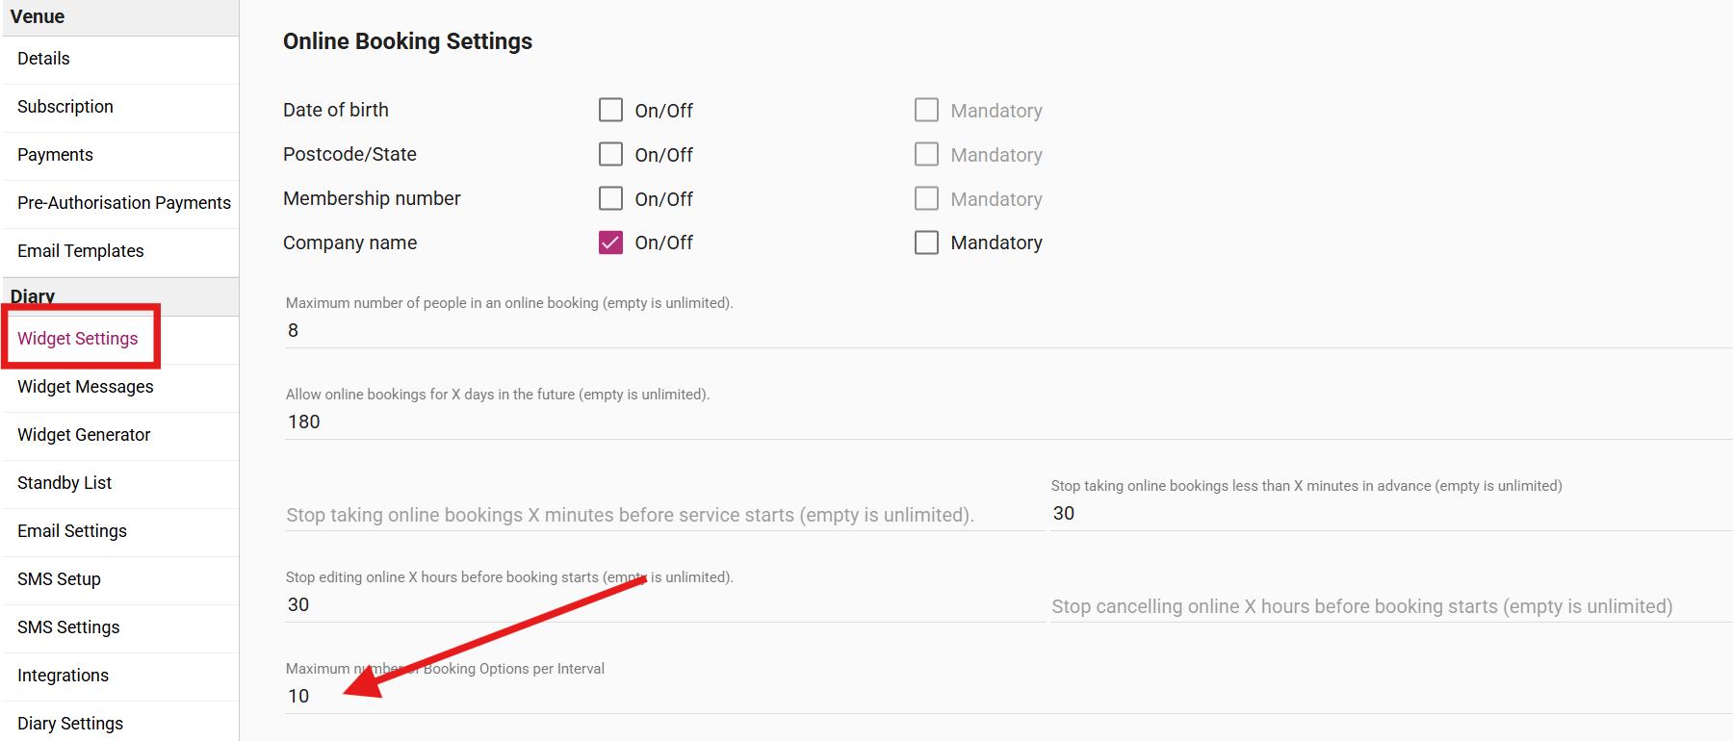
Task: Open Widget Messages
Action: point(86,387)
